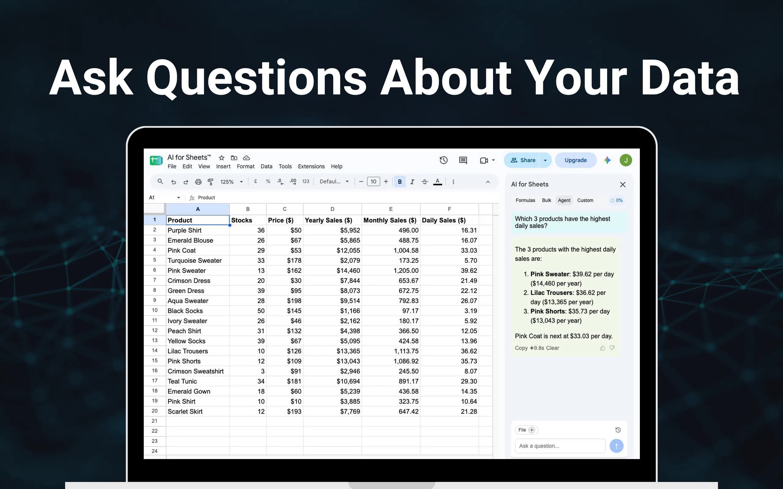Copy the AI answer
Screen dimensions: 783x489
pos(521,348)
